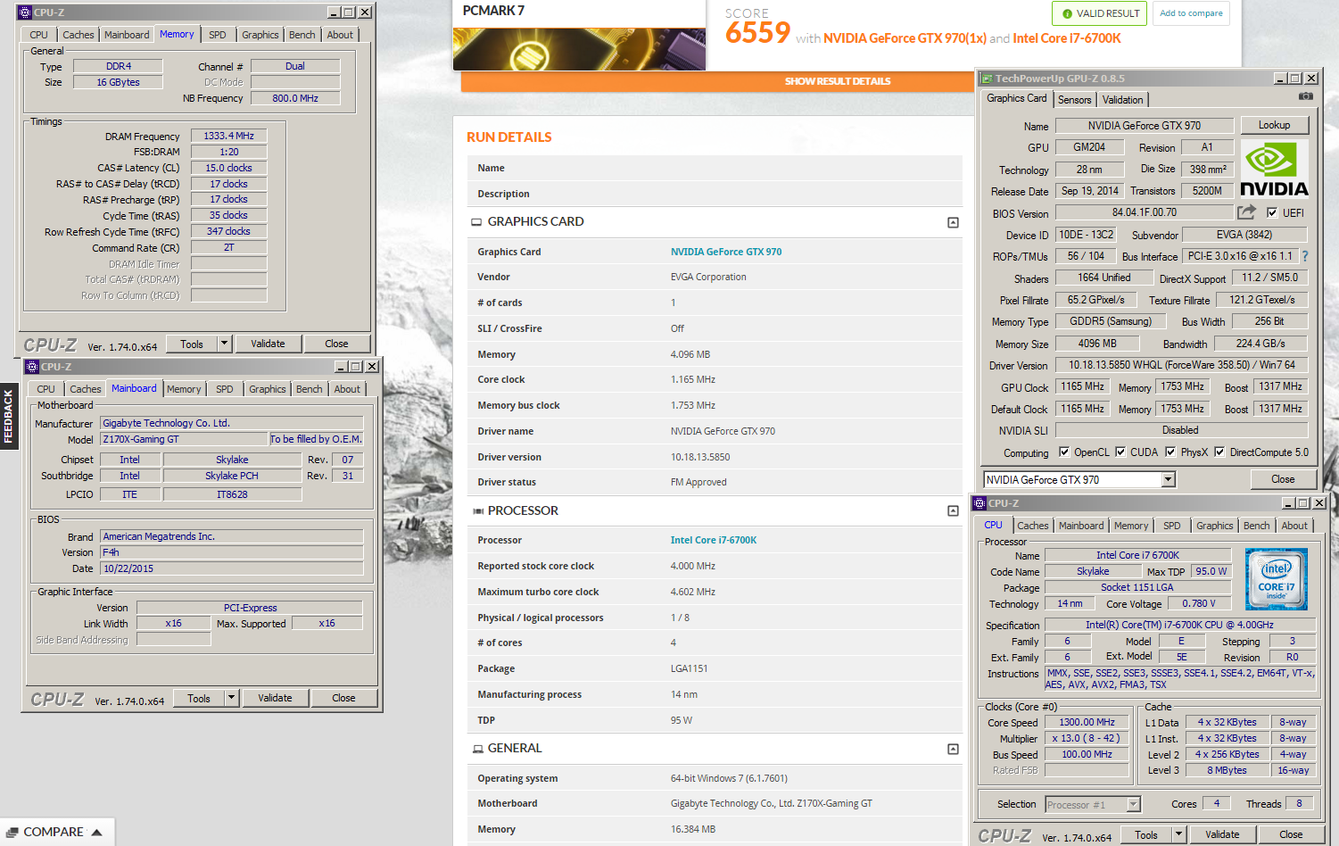Viewport: 1339px width, 846px height.
Task: Click the Compare label at bottom left
Action: pyautogui.click(x=54, y=832)
